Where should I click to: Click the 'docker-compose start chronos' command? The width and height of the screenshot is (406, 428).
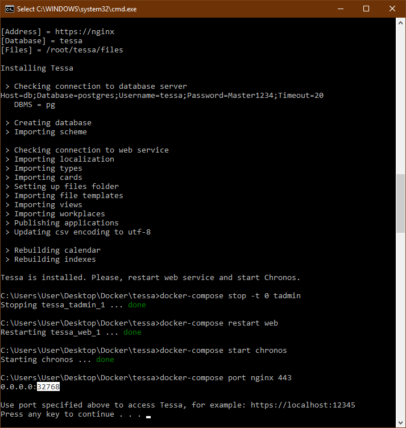click(223, 350)
